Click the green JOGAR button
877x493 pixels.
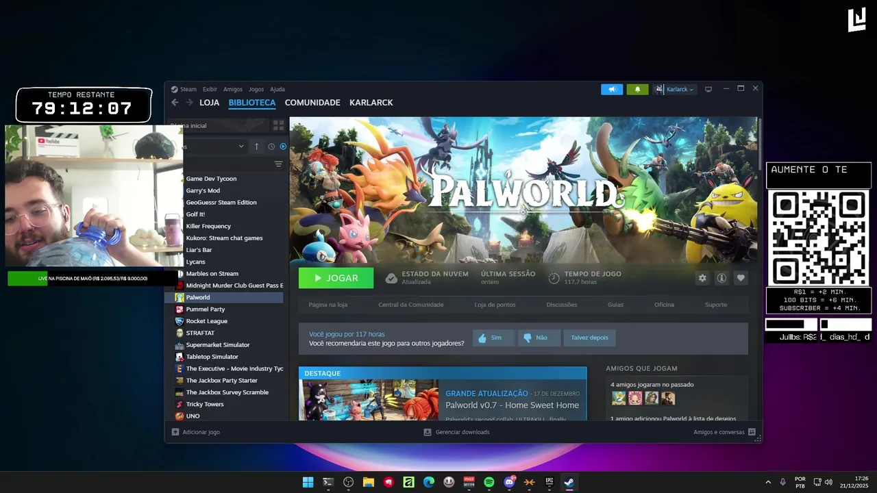coord(336,278)
